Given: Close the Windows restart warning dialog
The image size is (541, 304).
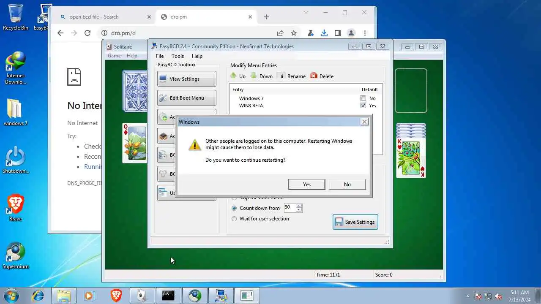Looking at the screenshot, I should (364, 122).
